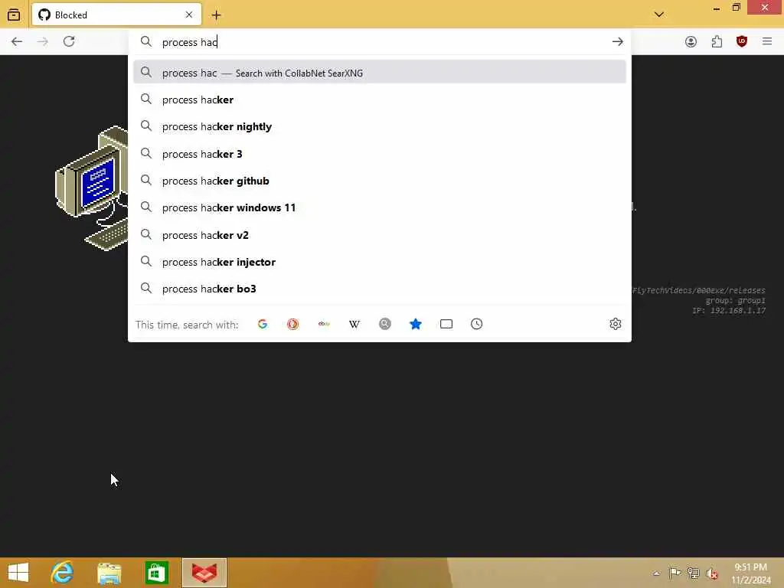Click the IP: 192.168.1.17 text
Image resolution: width=784 pixels, height=588 pixels.
(729, 311)
